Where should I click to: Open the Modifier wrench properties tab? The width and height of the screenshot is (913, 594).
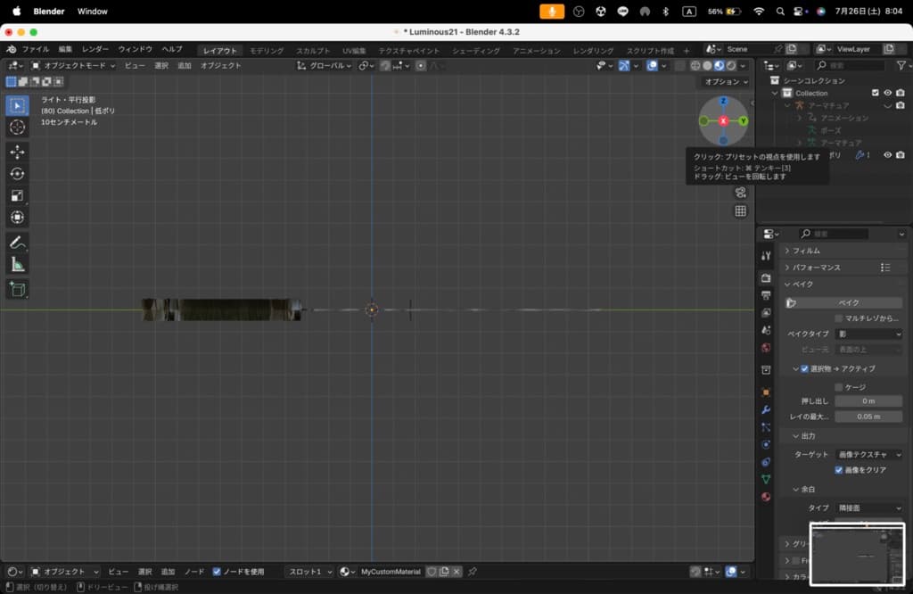(766, 409)
